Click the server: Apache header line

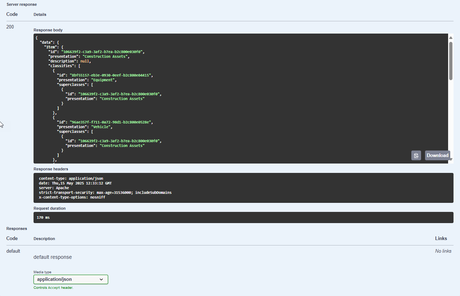pyautogui.click(x=54, y=188)
